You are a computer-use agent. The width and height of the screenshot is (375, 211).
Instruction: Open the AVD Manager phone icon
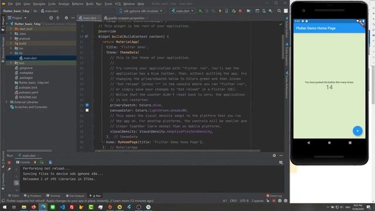(x=264, y=11)
